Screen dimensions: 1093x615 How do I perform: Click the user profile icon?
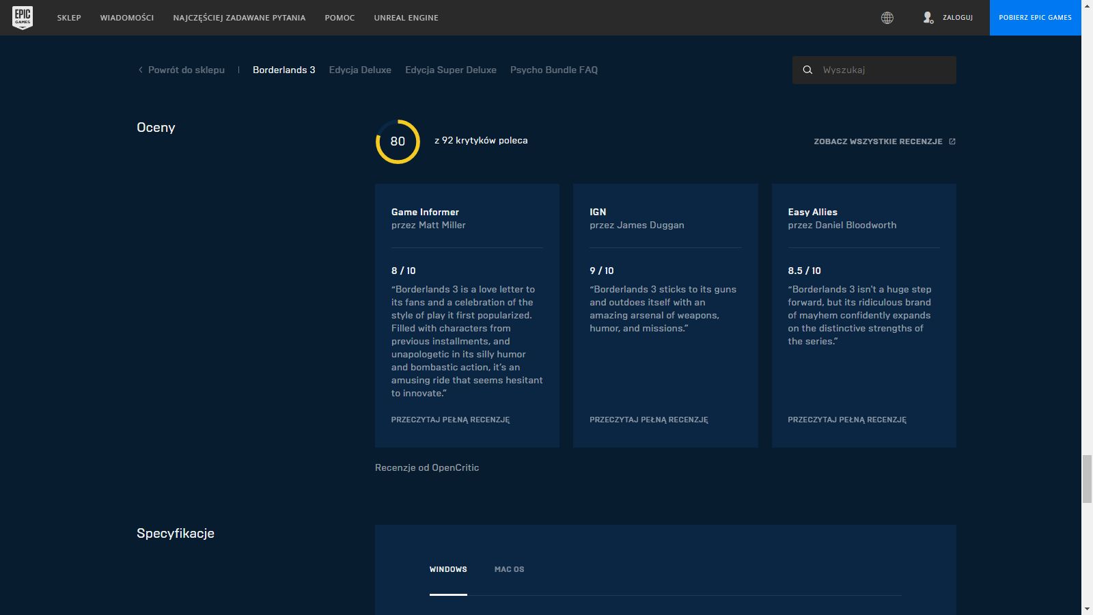tap(928, 18)
